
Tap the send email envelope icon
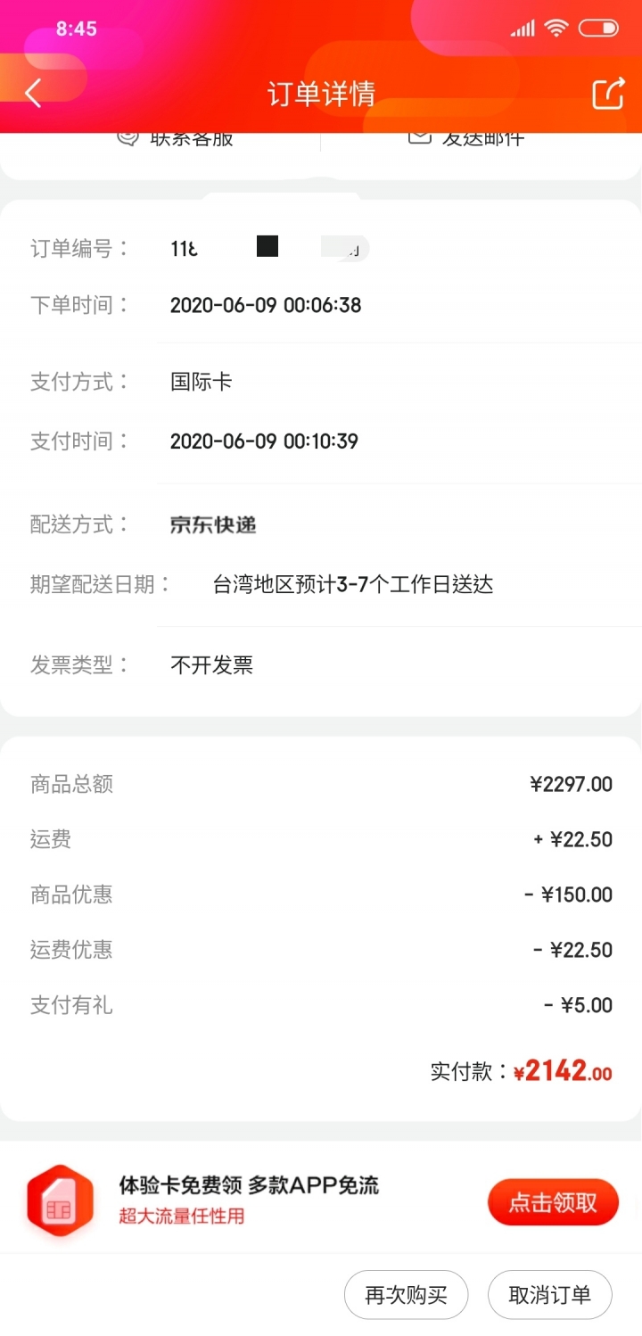pos(420,137)
